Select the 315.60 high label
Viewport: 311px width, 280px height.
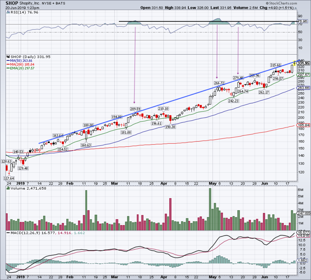click(275, 65)
